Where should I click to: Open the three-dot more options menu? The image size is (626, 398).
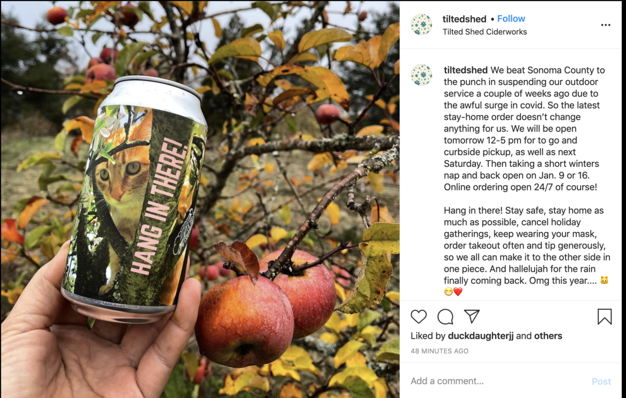(x=606, y=25)
